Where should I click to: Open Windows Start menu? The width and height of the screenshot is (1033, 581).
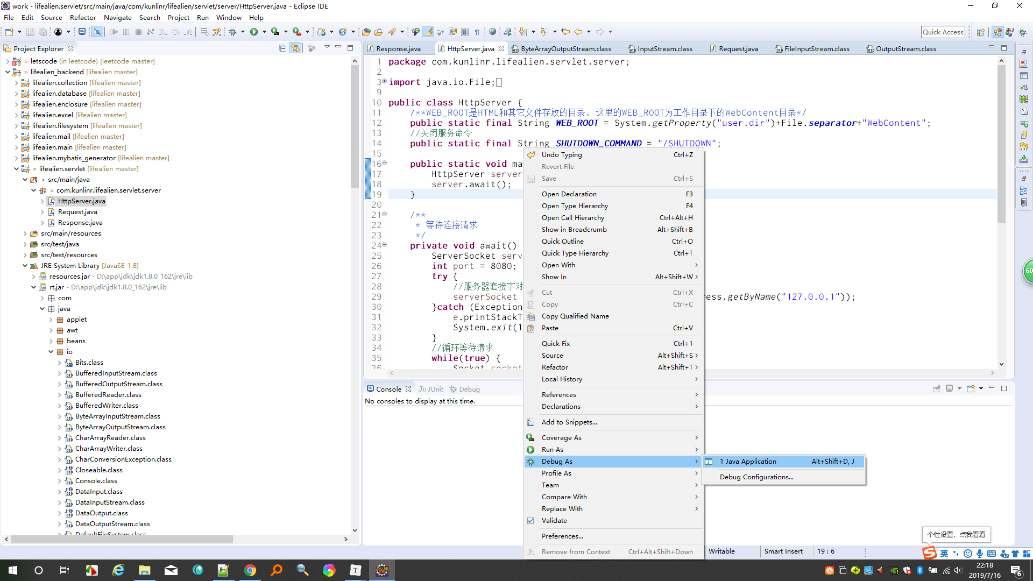point(13,570)
